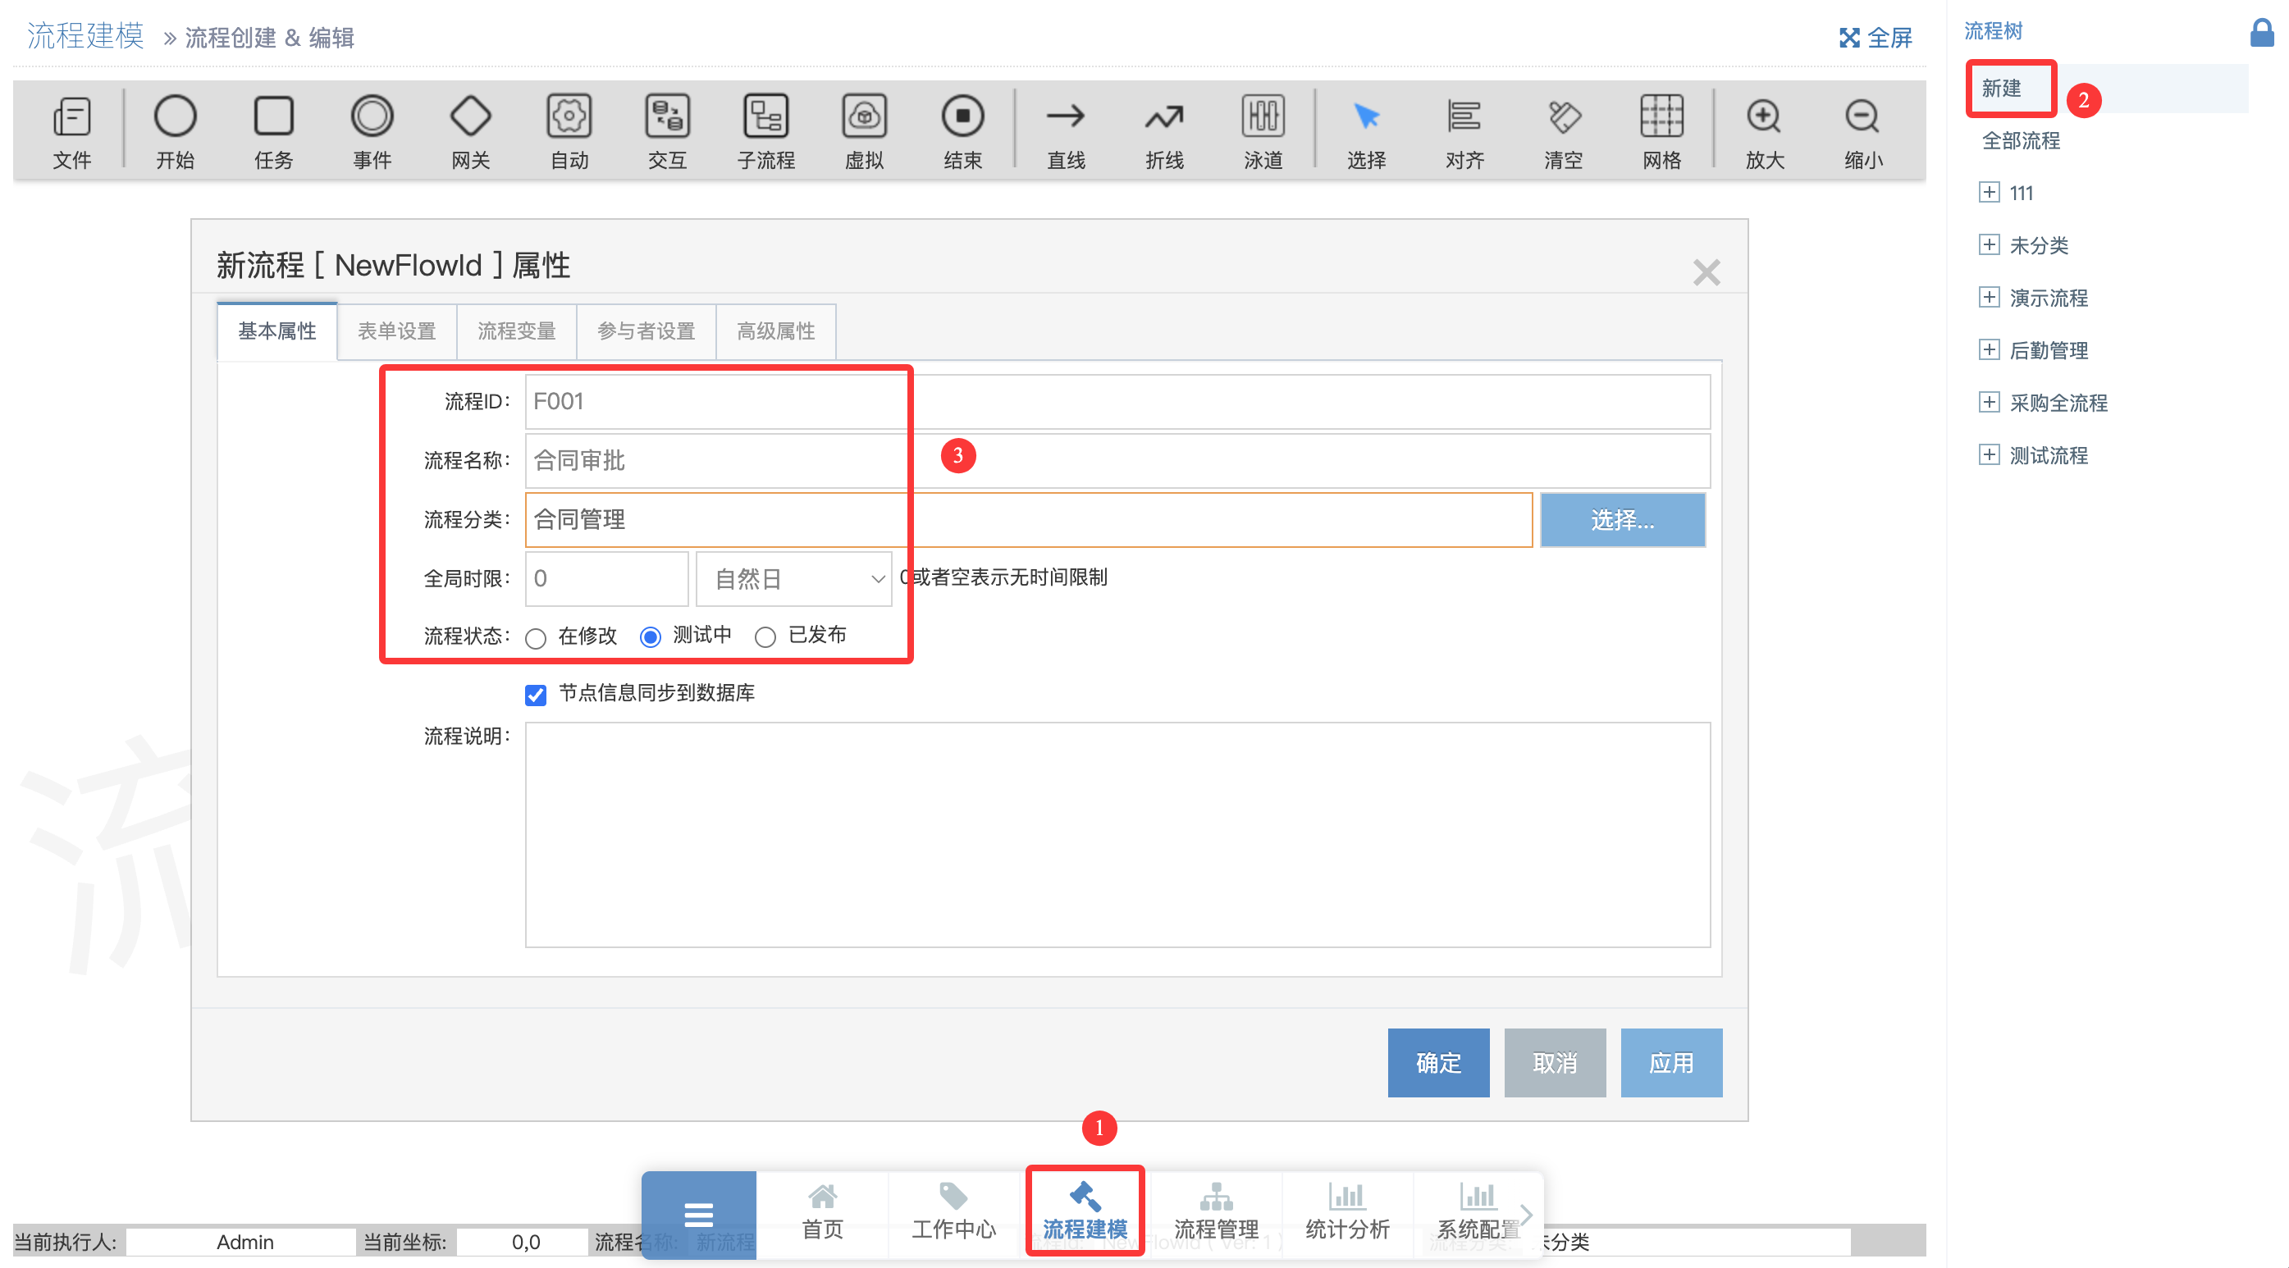The image size is (2289, 1268).
Task: Expand the 测试流程 tree node
Action: pos(1989,454)
